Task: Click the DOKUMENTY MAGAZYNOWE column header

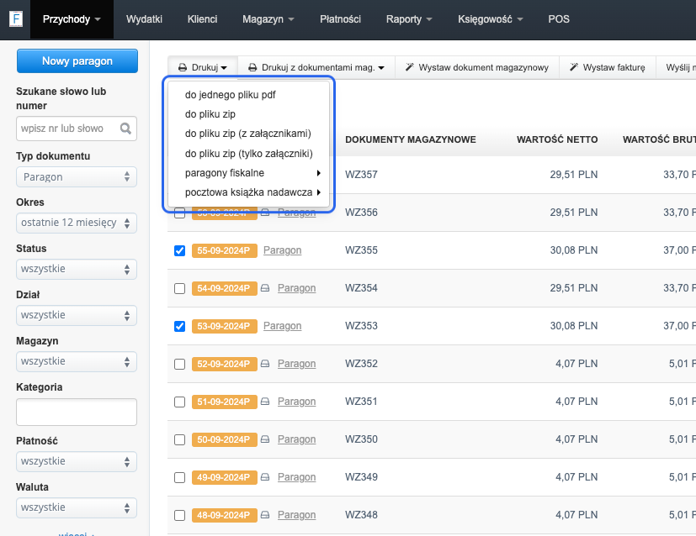Action: click(x=411, y=140)
